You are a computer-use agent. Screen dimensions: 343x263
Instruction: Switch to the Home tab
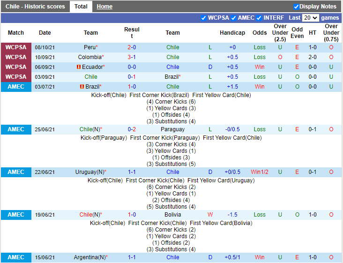104,7
